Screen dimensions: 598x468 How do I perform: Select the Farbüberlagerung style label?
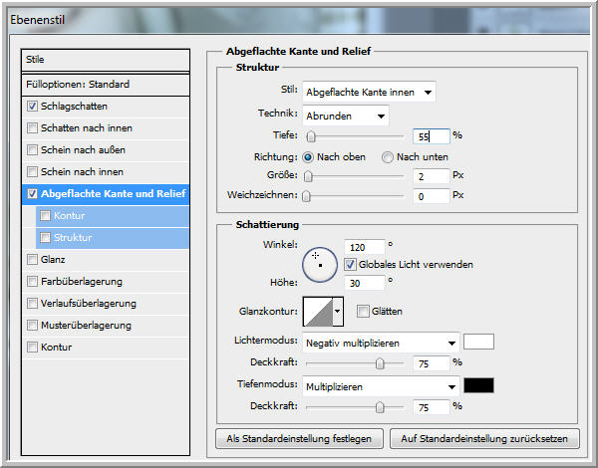point(82,282)
